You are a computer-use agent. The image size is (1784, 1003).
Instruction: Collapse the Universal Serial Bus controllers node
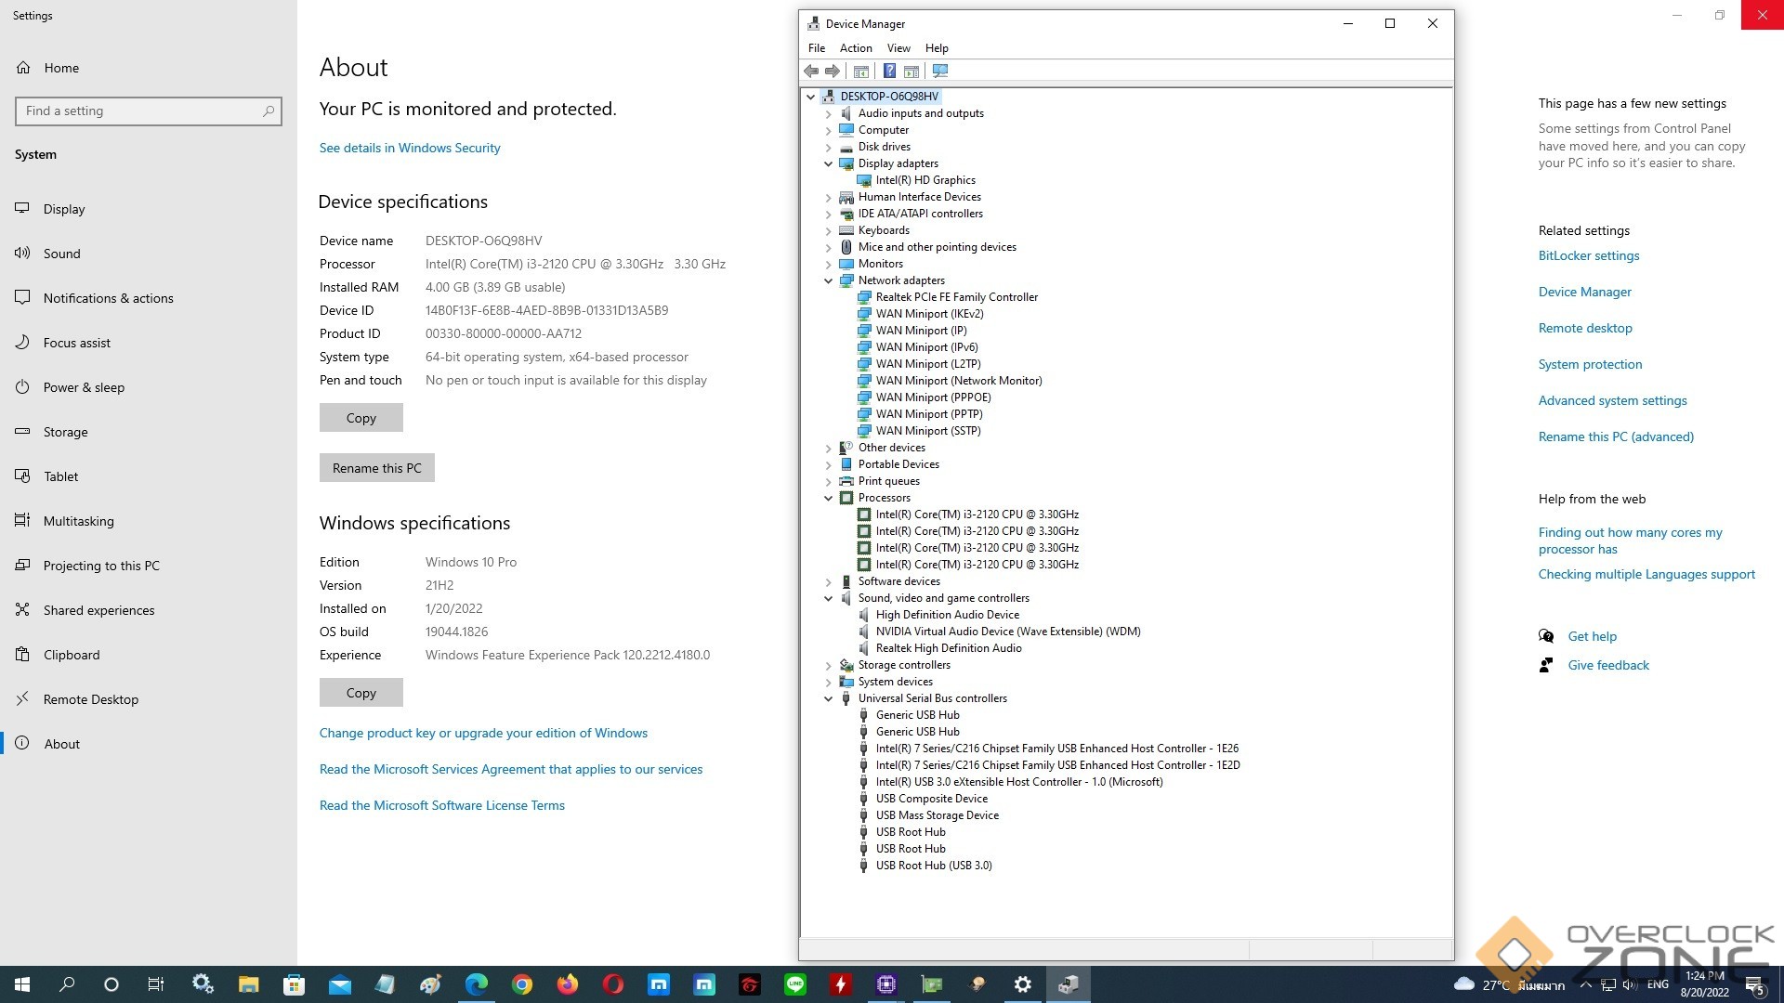pyautogui.click(x=828, y=698)
